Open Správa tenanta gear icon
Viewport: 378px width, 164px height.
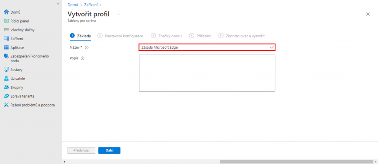[x=6, y=96]
